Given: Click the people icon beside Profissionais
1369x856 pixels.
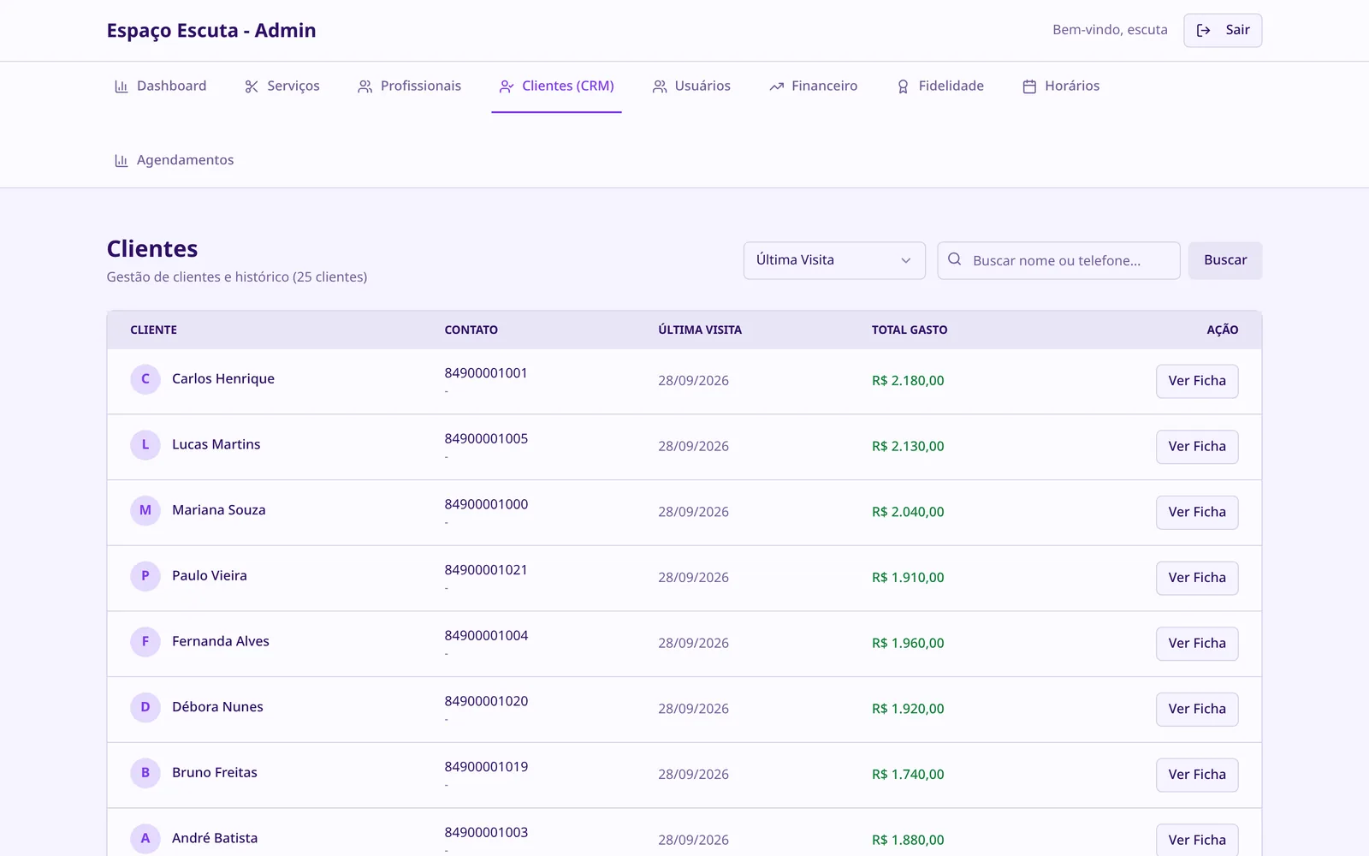Looking at the screenshot, I should 365,86.
